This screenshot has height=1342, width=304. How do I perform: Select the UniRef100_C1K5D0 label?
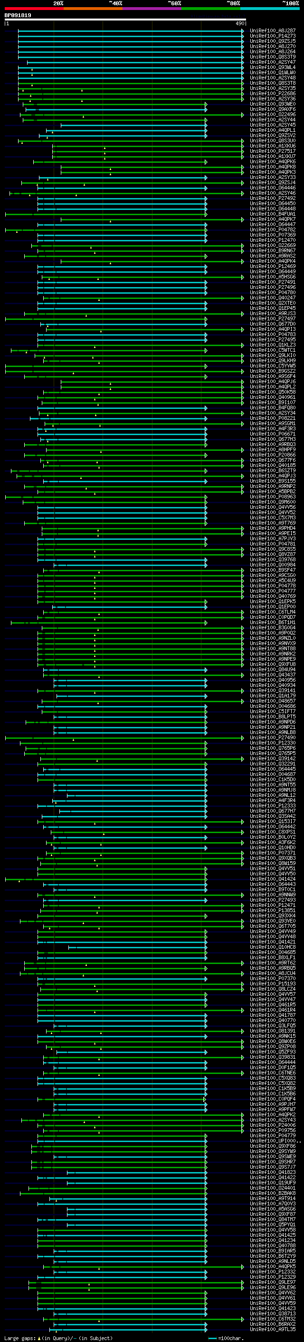(x=273, y=780)
